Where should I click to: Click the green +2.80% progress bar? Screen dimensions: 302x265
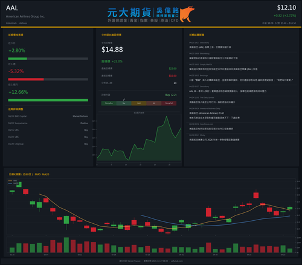[18, 59]
